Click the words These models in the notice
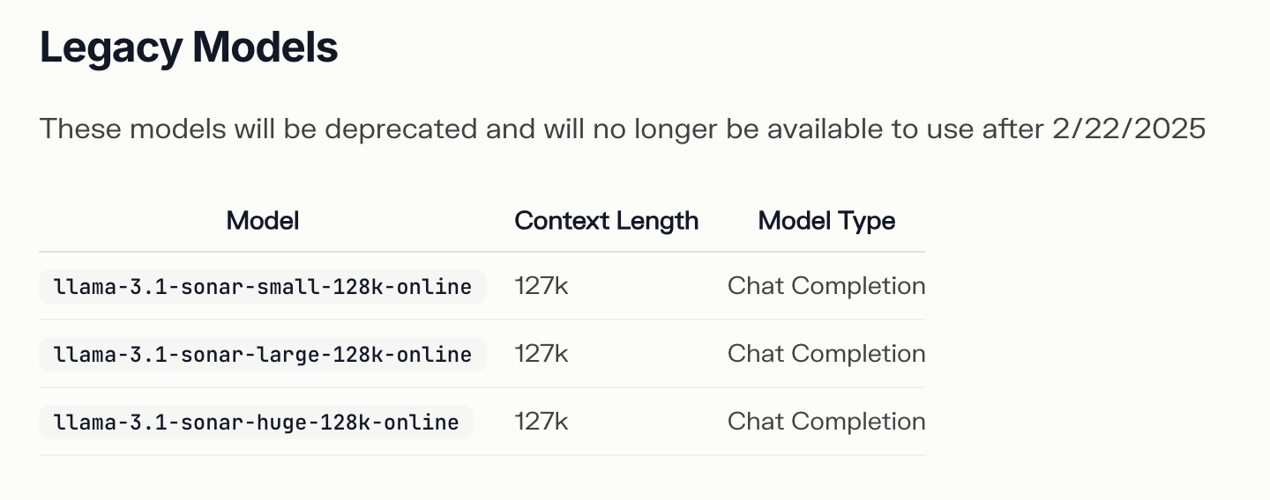Viewport: 1270px width, 500px height. coord(132,129)
